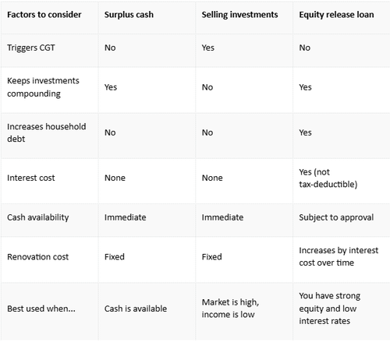Select the 'Best used when...' row label
Viewport: 390px width, 342px height.
click(41, 309)
